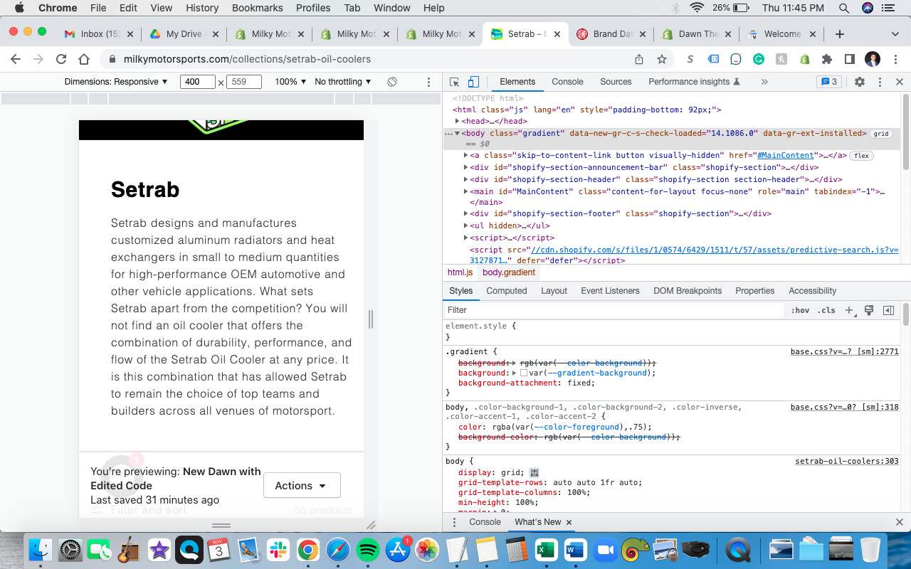
Task: Activate the inspect element picker in DevTools
Action: click(x=455, y=82)
